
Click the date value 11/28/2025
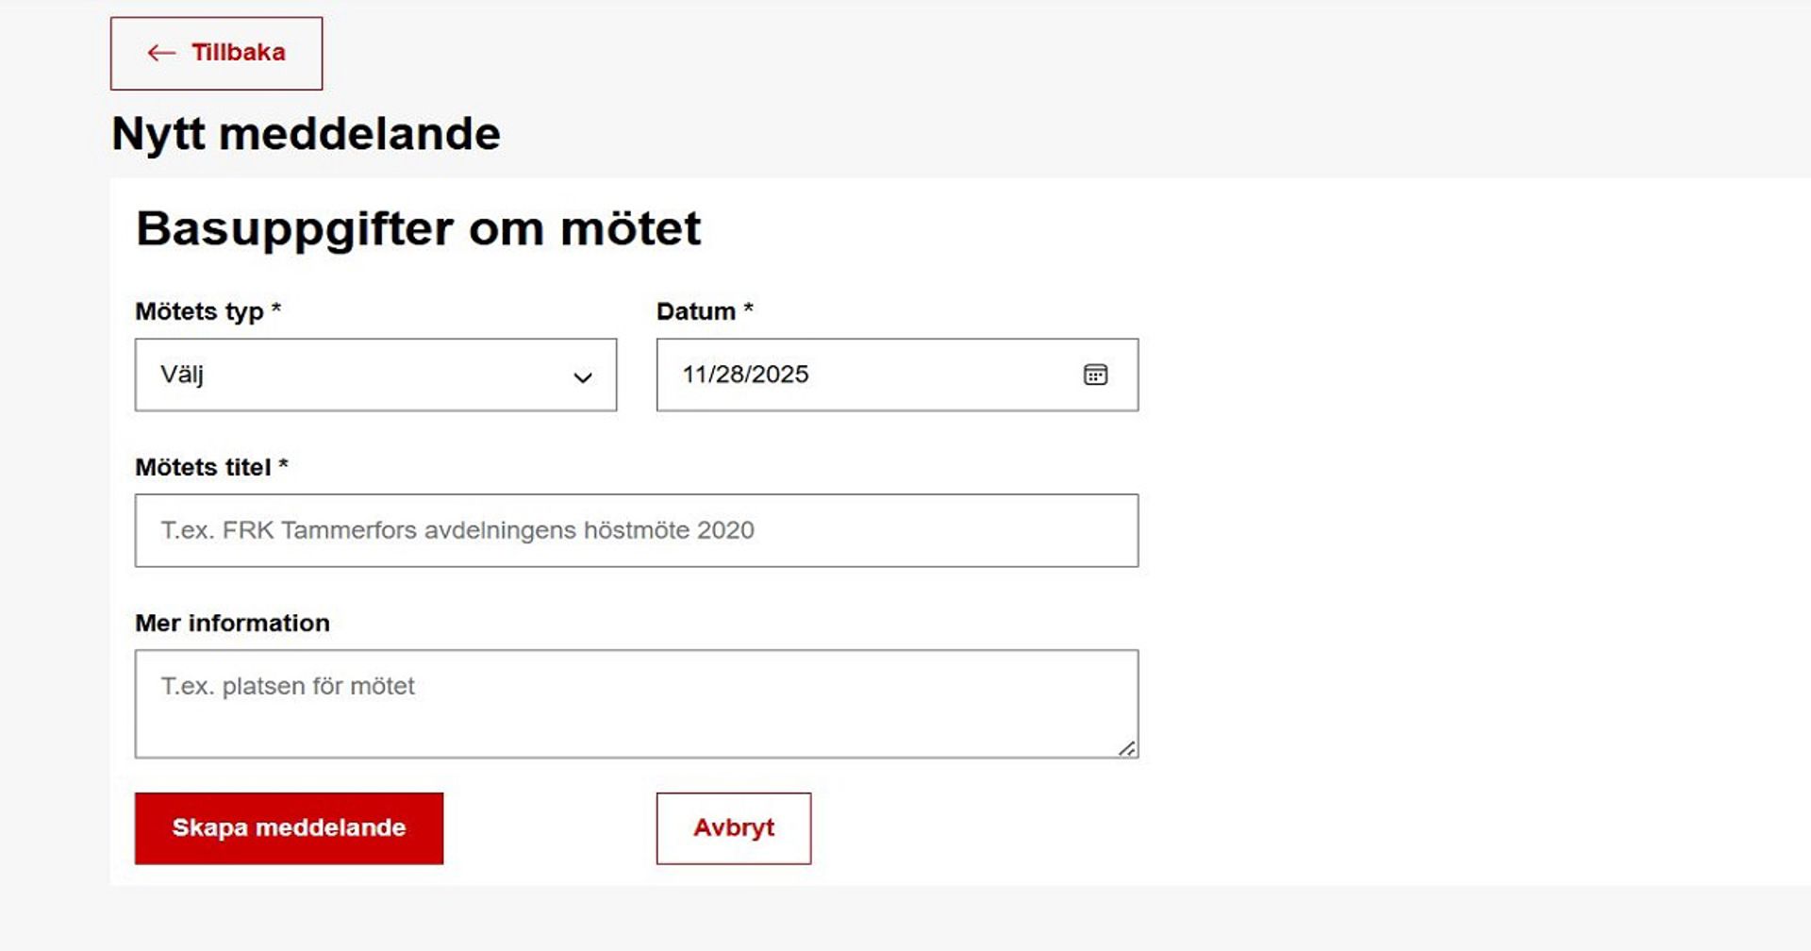coord(745,375)
